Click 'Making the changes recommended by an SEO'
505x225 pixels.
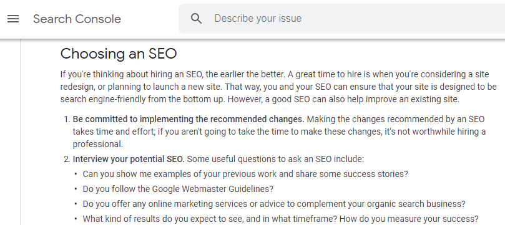coord(396,119)
